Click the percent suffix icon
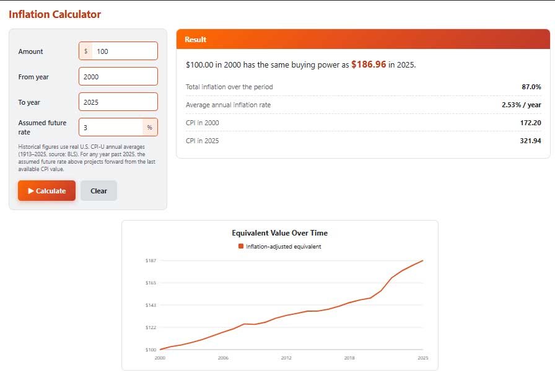 point(150,128)
